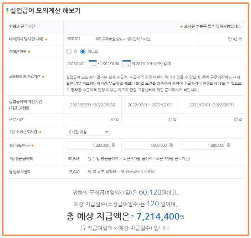Click the '장애인 여부' label
Screen dimensions: 251x238
click(17, 52)
